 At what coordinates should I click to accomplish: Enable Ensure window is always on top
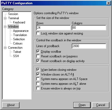pos(38,88)
